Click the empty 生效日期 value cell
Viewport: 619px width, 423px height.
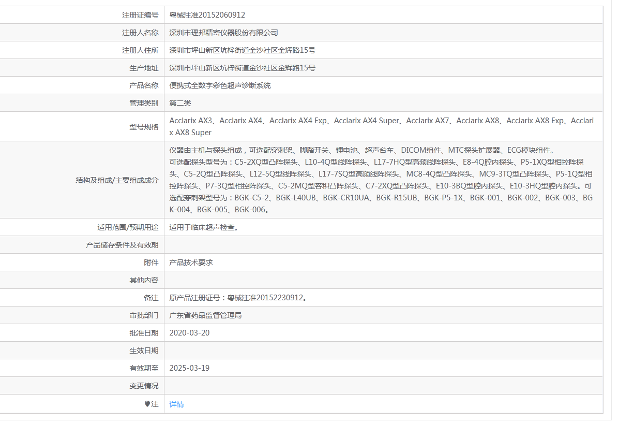click(383, 351)
